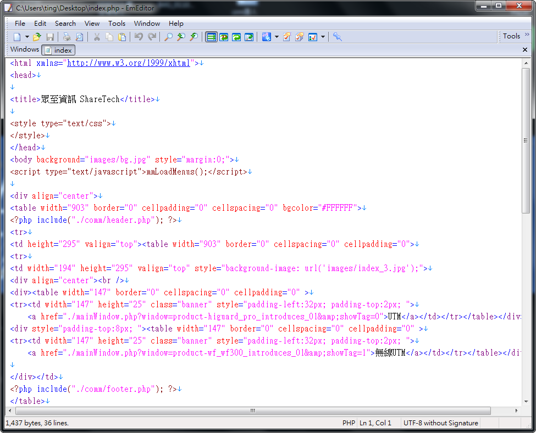Click PHP configuration in status bar
The image size is (536, 433).
tap(349, 423)
